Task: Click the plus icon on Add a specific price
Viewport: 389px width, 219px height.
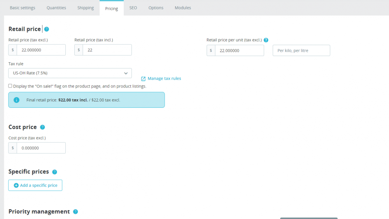Action: [x=16, y=185]
